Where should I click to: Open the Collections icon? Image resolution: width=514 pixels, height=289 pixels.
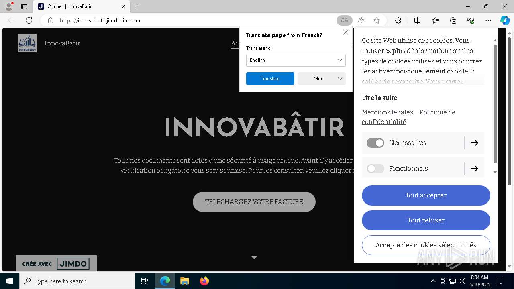[453, 20]
